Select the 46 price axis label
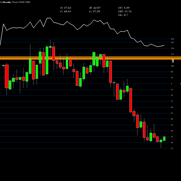This screenshot has width=181, height=181. click(172, 131)
